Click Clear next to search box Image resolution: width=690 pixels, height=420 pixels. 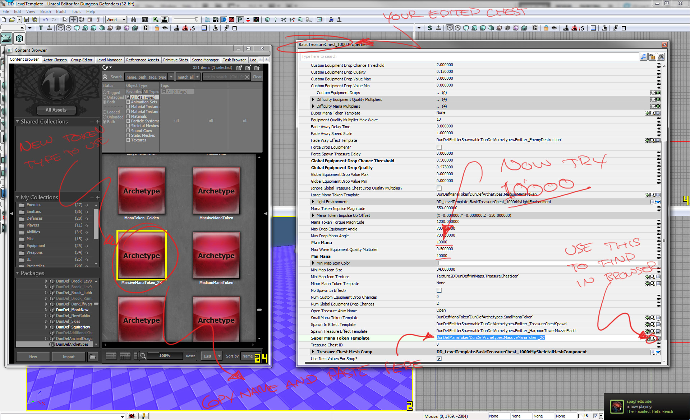click(x=257, y=77)
